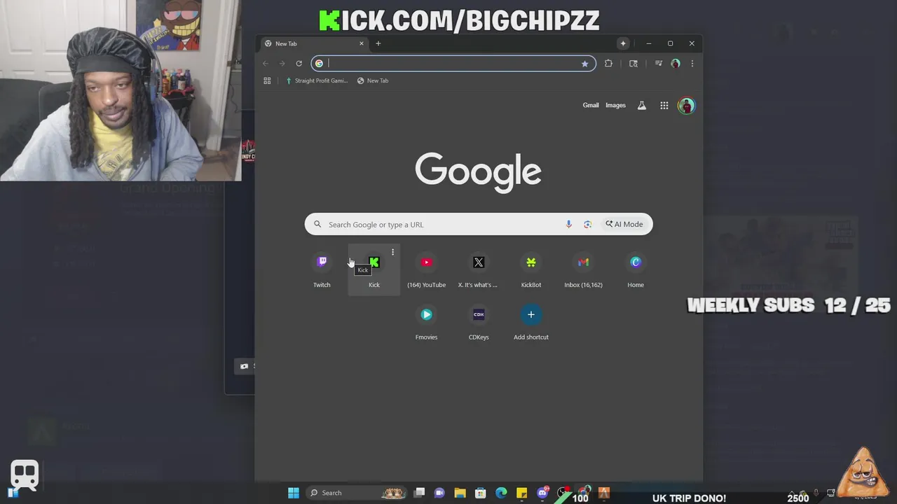The width and height of the screenshot is (897, 504).
Task: Open the Extensions puzzle icon
Action: pos(608,63)
